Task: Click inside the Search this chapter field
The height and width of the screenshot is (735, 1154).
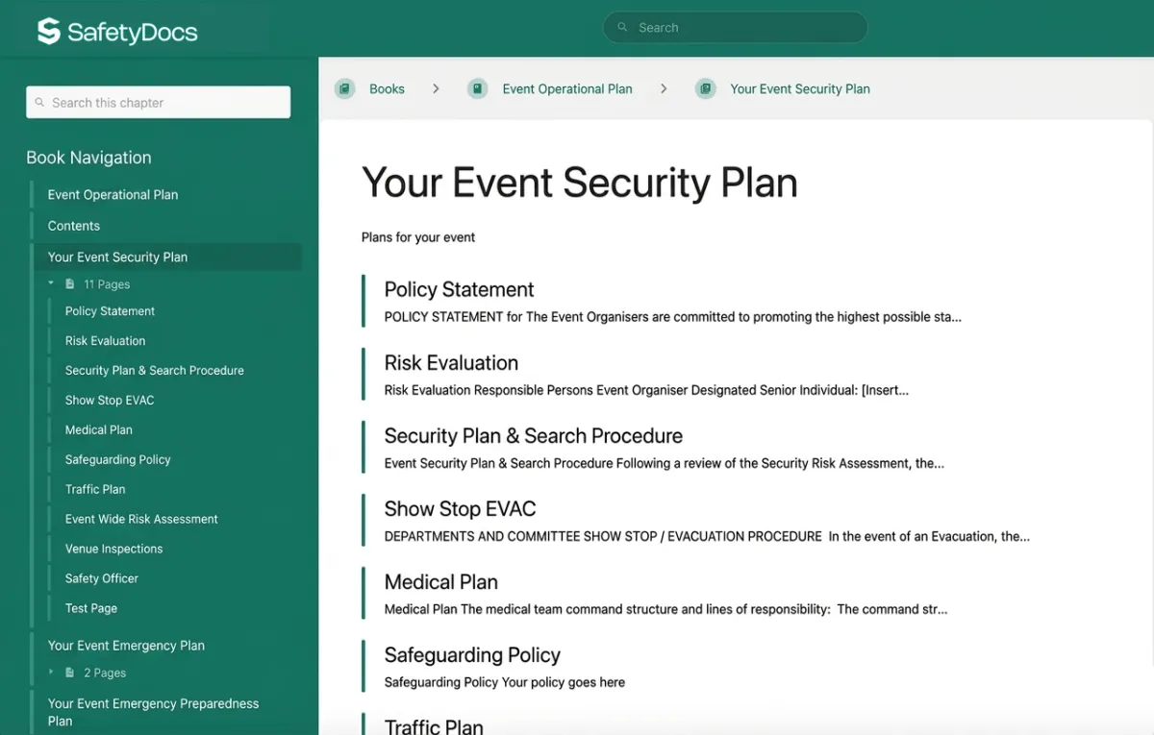Action: [158, 102]
